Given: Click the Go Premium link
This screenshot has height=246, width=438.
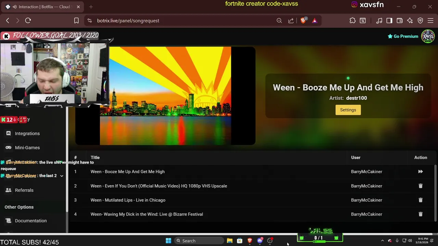Looking at the screenshot, I should pyautogui.click(x=403, y=36).
